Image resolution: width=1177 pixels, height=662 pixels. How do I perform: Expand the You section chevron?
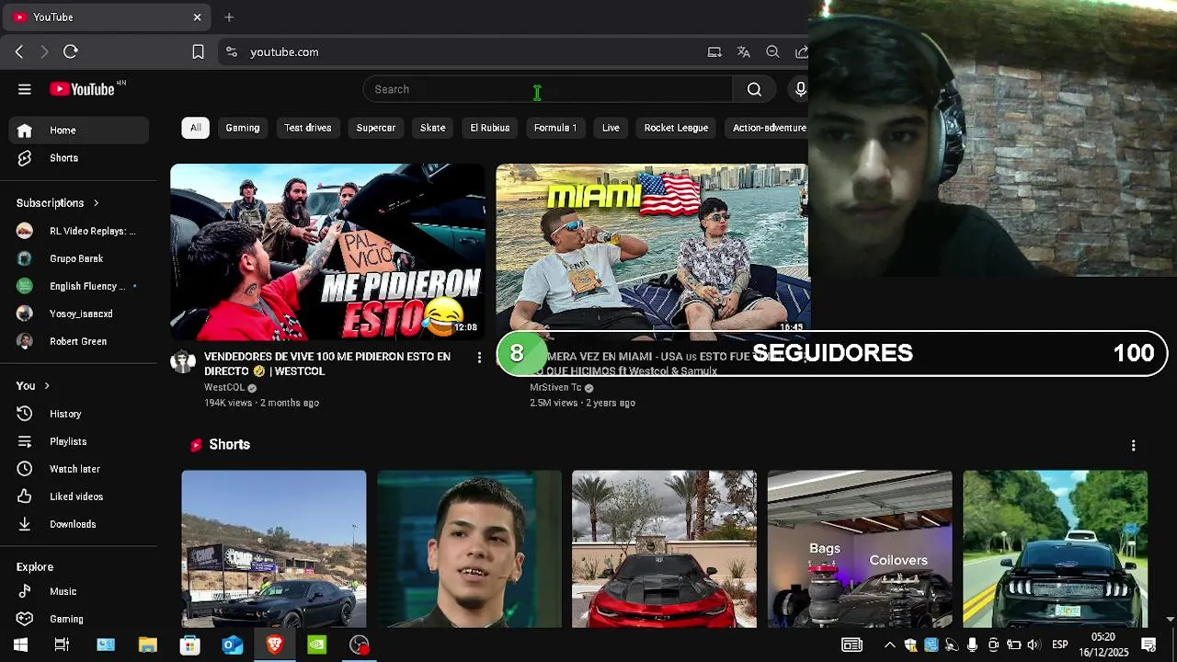click(47, 386)
